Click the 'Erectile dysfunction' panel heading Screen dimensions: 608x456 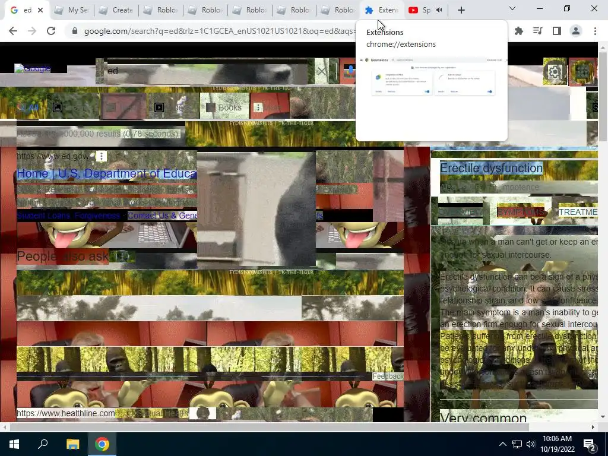click(491, 168)
